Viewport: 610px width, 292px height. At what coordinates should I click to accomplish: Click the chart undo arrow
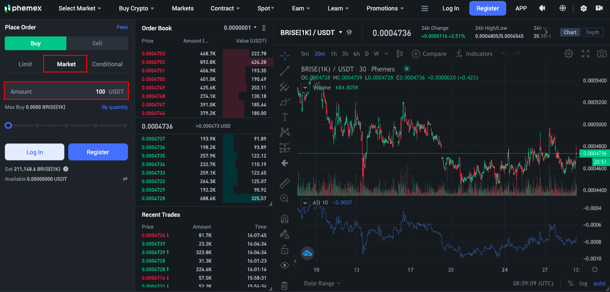click(504, 54)
